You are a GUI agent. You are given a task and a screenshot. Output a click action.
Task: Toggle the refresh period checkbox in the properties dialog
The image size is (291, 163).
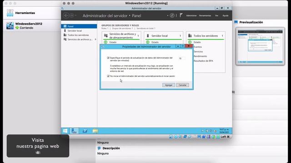[x=108, y=58]
